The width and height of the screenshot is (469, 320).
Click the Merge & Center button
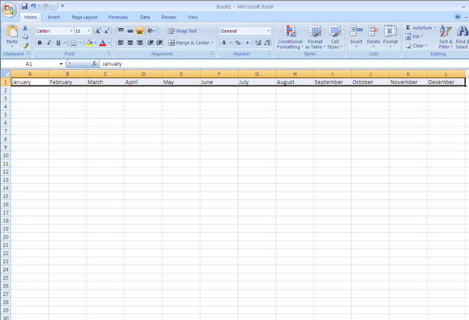189,43
